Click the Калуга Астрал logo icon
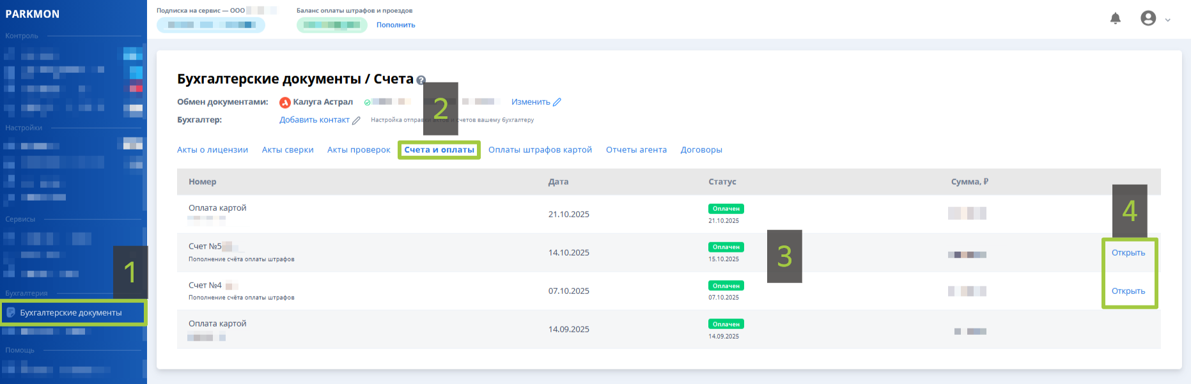The width and height of the screenshot is (1191, 384). (x=285, y=102)
